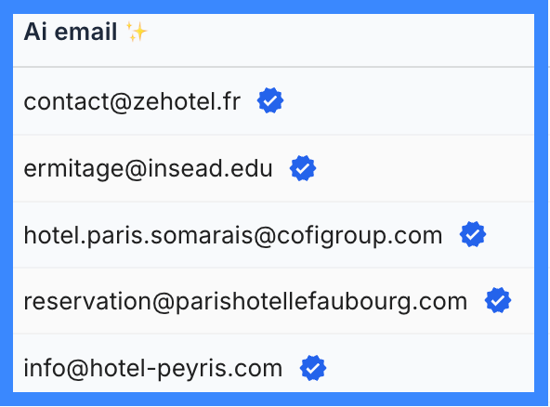This screenshot has width=550, height=407.
Task: Open the info@hotel-peyris.com email address
Action: (153, 369)
